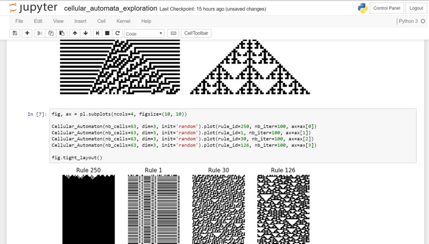Click the save and checkpoint icon

click(x=15, y=33)
